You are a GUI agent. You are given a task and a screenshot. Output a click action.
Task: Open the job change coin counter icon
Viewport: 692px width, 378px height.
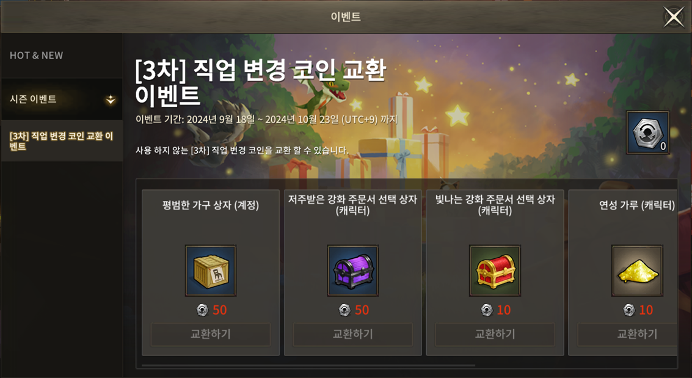[647, 133]
